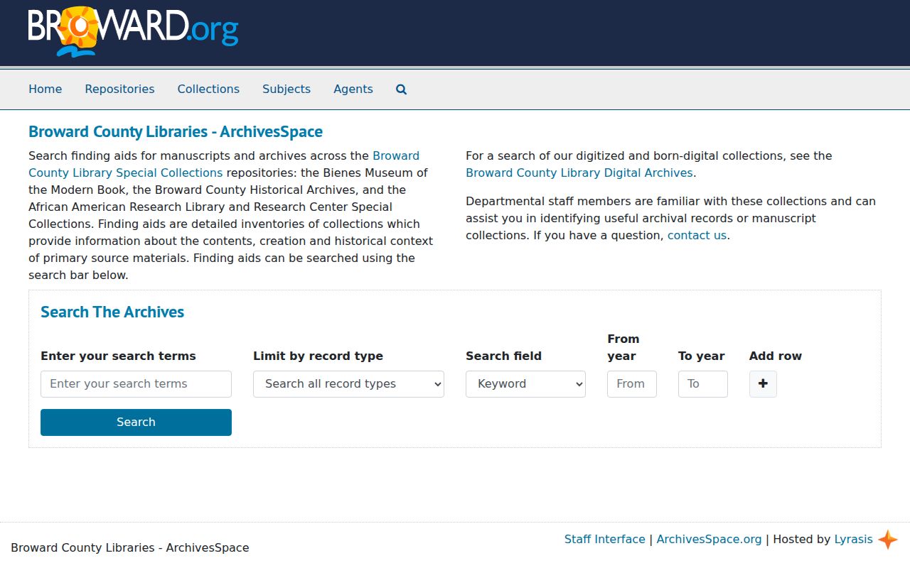The image size is (910, 568).
Task: Click the From year input box
Action: pyautogui.click(x=632, y=384)
